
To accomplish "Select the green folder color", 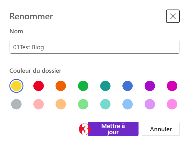I will 83,86.
